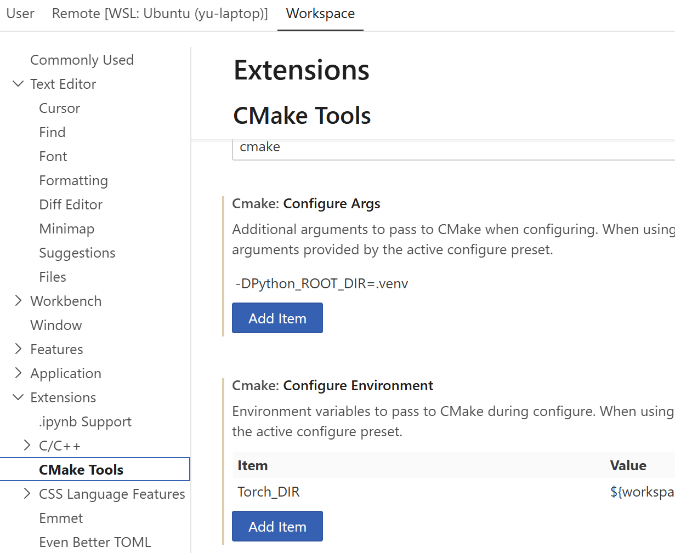Expand the Workbench settings section

pos(18,301)
